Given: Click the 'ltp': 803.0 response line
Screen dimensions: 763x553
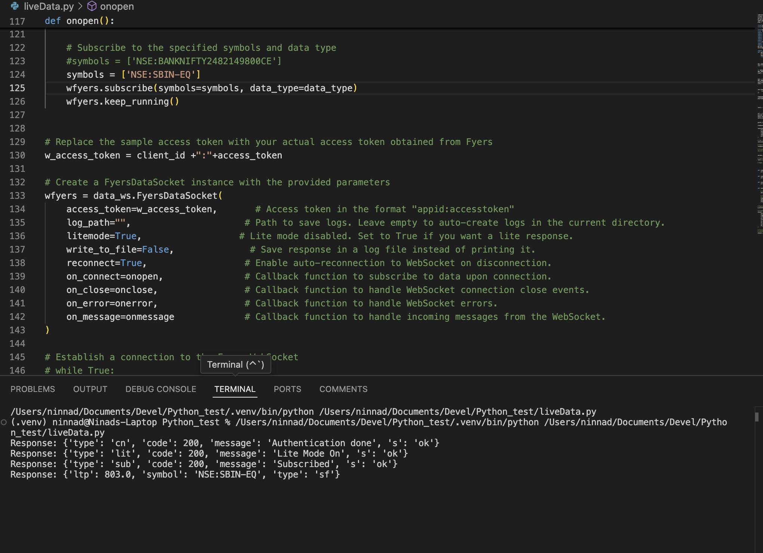Looking at the screenshot, I should [175, 475].
